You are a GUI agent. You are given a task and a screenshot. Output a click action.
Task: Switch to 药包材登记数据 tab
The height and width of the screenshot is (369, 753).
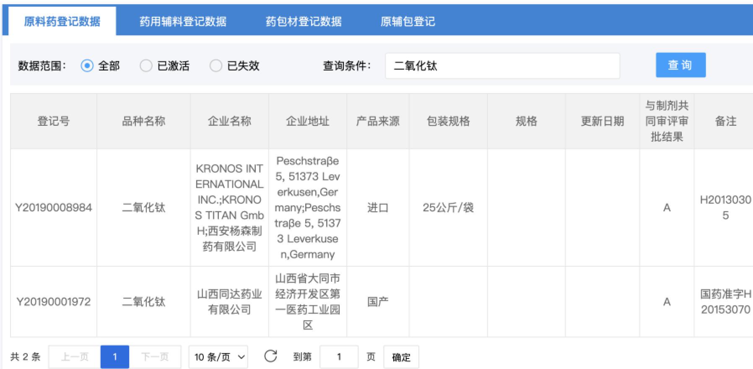[304, 21]
